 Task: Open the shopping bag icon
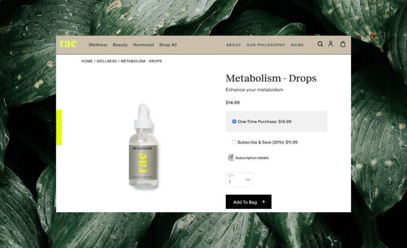(x=343, y=44)
